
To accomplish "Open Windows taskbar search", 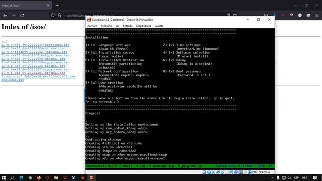I will coord(12,177).
